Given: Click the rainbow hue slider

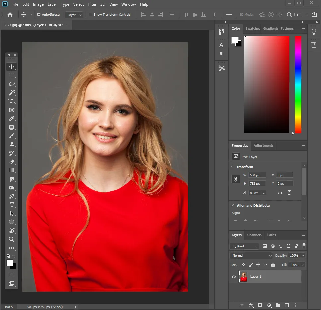Looking at the screenshot, I should point(298,85).
